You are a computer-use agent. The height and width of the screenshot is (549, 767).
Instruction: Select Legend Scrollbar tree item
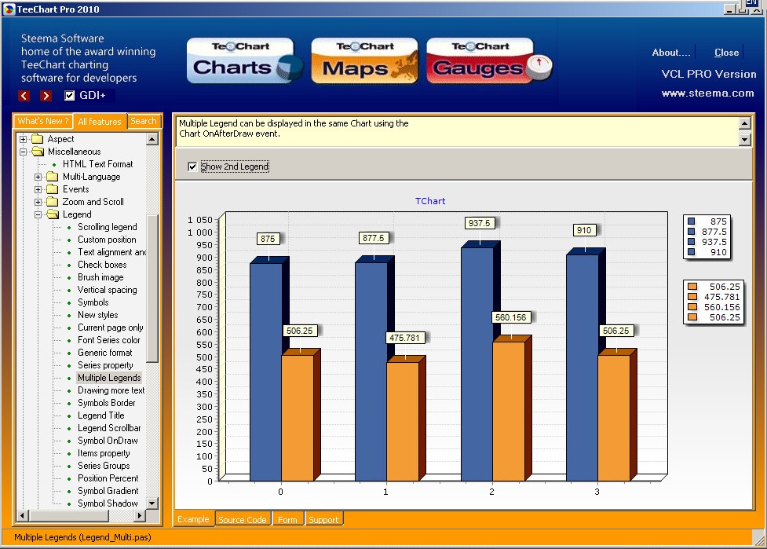coord(109,428)
